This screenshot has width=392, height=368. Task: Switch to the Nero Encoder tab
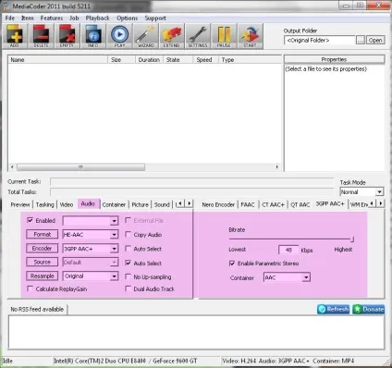click(218, 204)
